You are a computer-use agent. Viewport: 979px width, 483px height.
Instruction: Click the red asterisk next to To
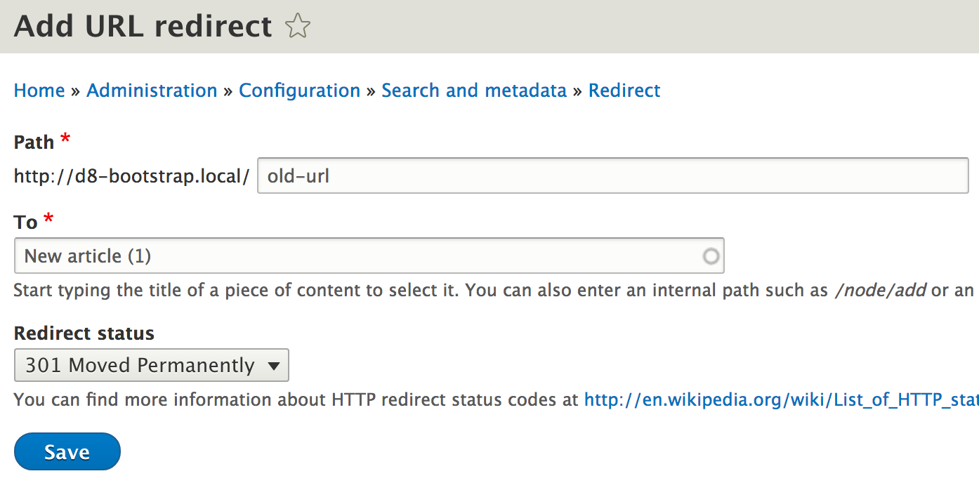coord(48,220)
